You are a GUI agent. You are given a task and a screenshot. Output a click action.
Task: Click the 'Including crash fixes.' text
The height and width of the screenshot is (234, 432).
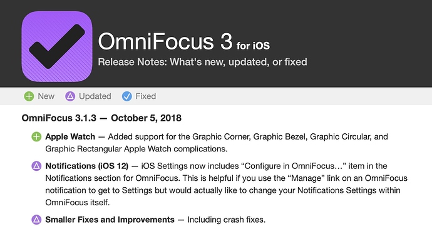226,220
